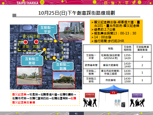153x115 pixels.
Task: Select the yellow route dot on 松壽路
Action: click(54, 58)
